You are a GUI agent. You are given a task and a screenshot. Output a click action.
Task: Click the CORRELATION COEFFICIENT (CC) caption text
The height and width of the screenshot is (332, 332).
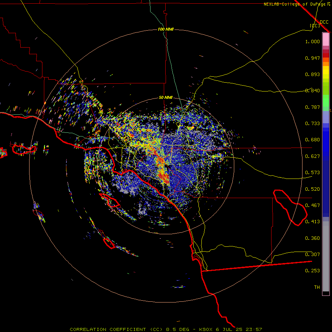click(x=117, y=329)
